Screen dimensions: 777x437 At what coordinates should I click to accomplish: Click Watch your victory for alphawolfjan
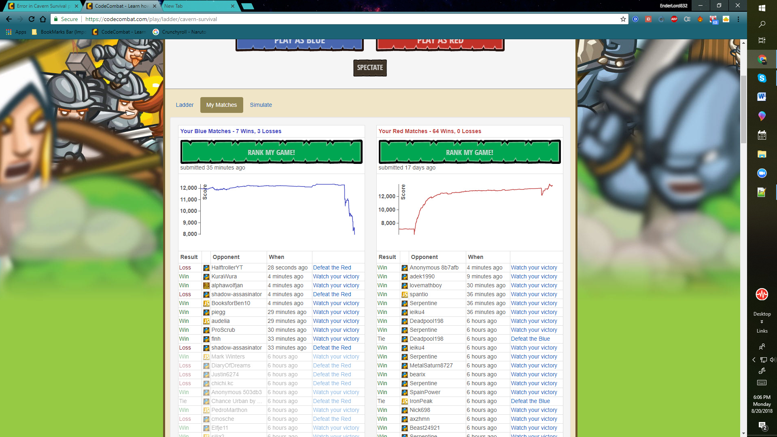(336, 285)
